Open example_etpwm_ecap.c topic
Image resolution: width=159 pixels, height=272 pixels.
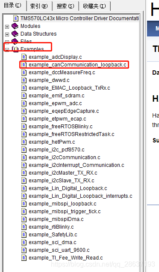click(x=57, y=119)
